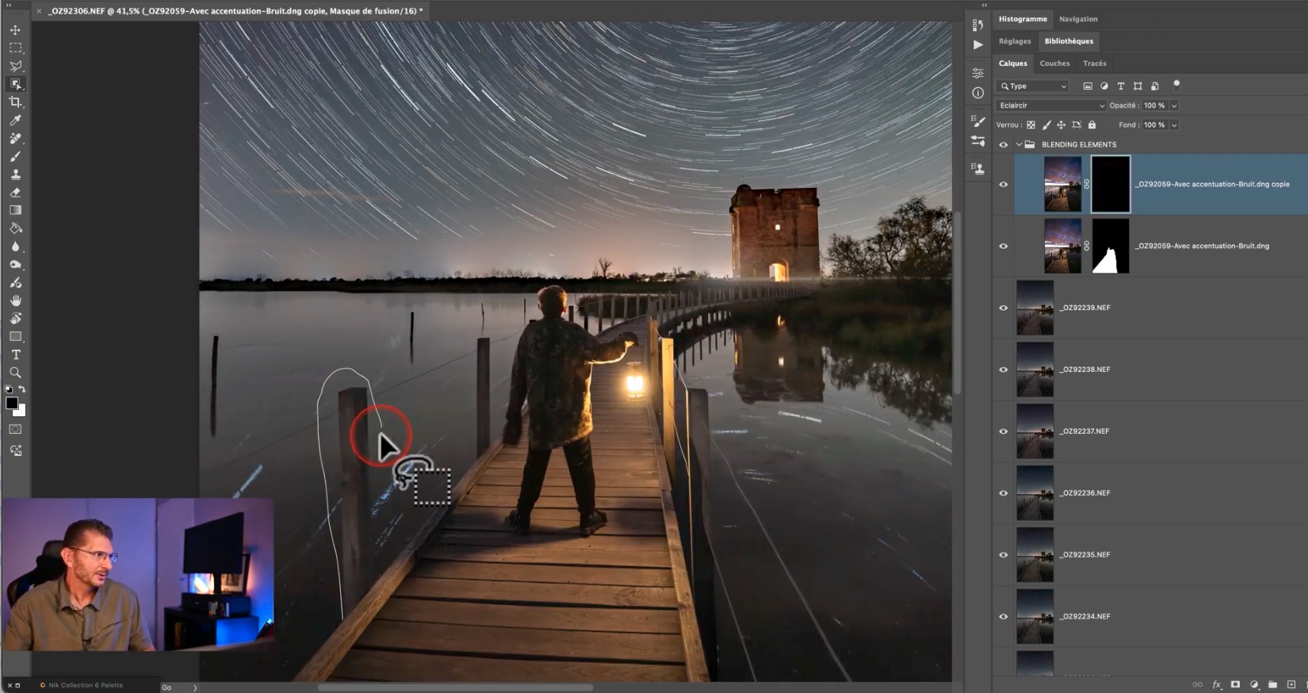Open the Réglages panel tab

pos(1015,41)
